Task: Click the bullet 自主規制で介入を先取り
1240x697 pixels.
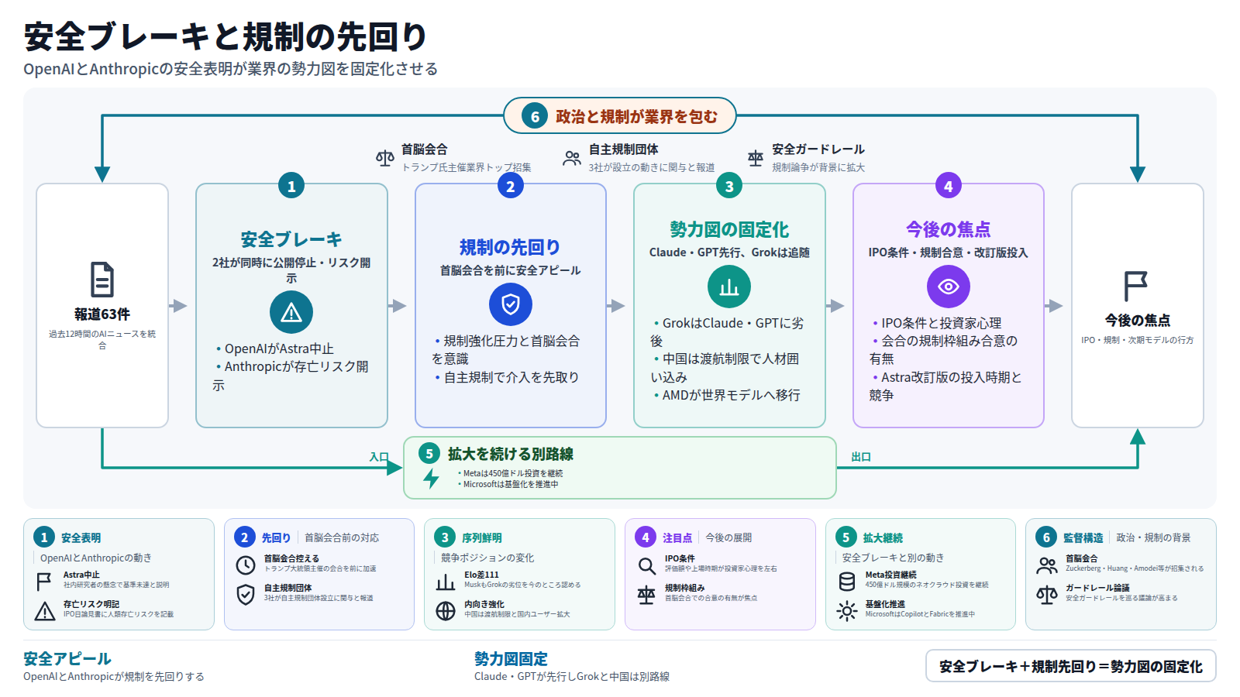Action: coord(507,377)
